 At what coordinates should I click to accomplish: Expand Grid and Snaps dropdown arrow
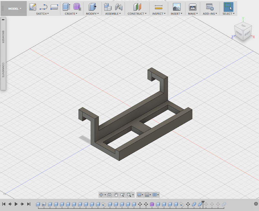click(x=150, y=195)
